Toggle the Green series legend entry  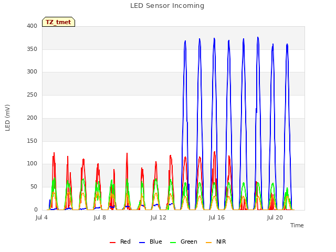coord(184,241)
